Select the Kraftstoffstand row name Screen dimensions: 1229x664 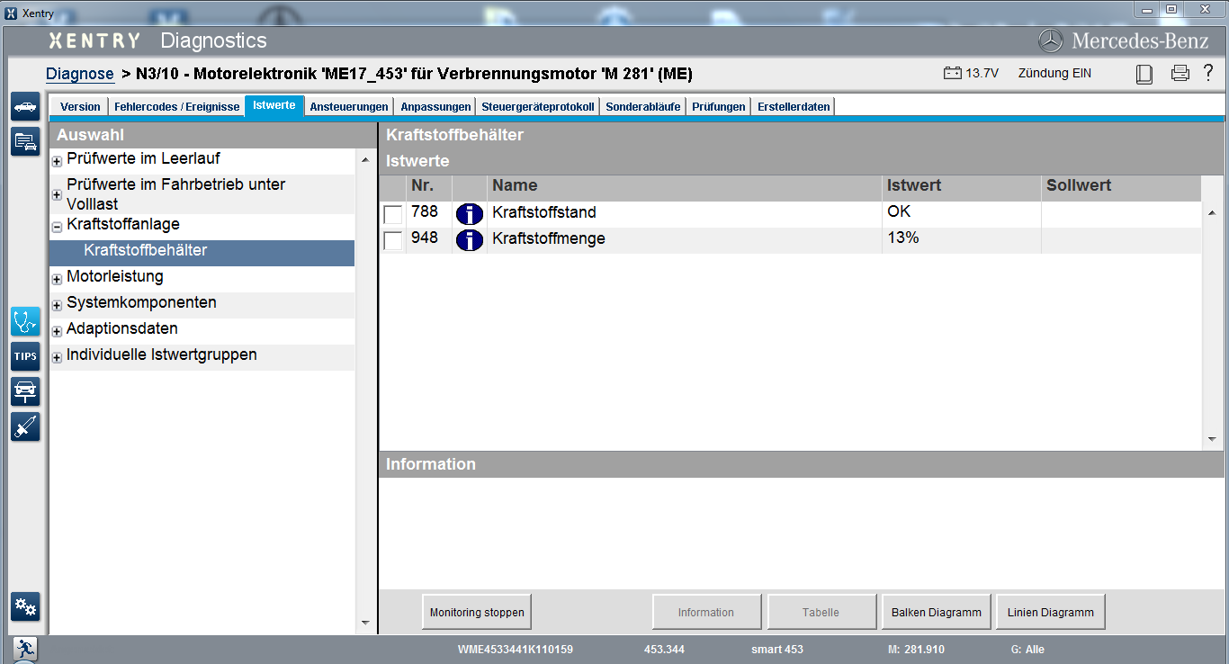pyautogui.click(x=544, y=213)
